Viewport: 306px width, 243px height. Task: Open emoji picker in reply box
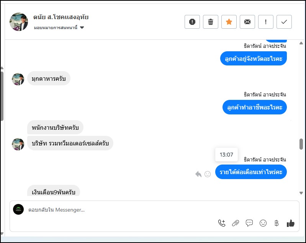point(263,223)
